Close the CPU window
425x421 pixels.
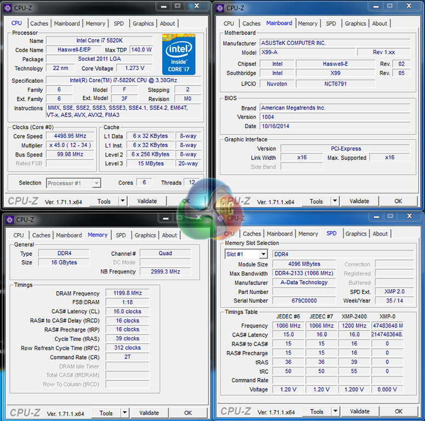pyautogui.click(x=197, y=6)
